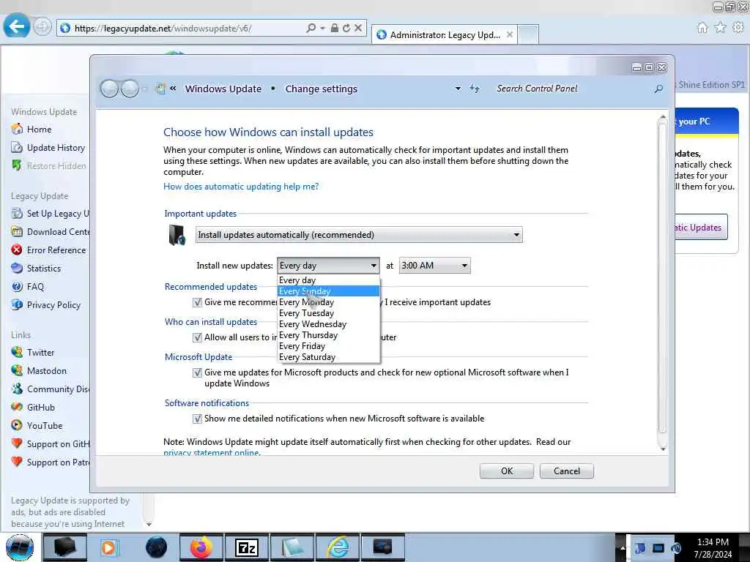Click the Control Panel search magnifier icon
This screenshot has width=750, height=562.
pos(658,89)
